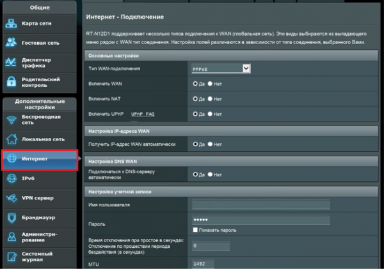Click the Карта сети network map icon
This screenshot has width=384, height=269.
click(12, 24)
